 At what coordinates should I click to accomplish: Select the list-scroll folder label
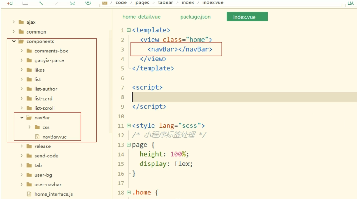pos(45,108)
